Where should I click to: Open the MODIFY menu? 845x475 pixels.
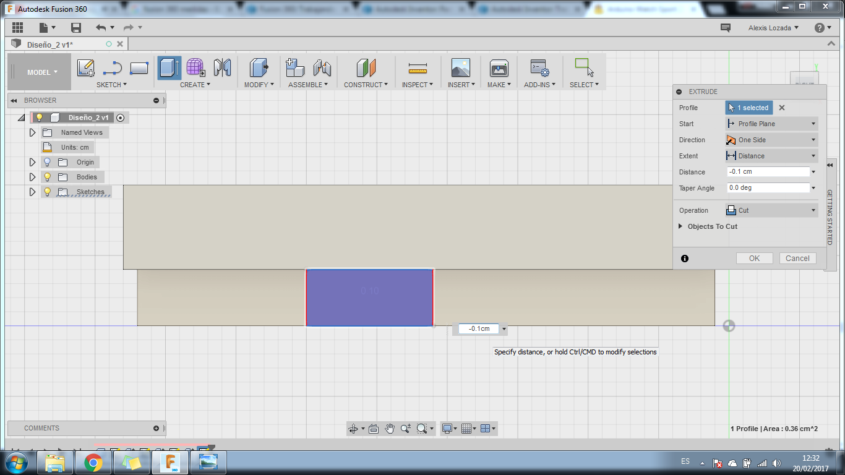[x=259, y=85]
